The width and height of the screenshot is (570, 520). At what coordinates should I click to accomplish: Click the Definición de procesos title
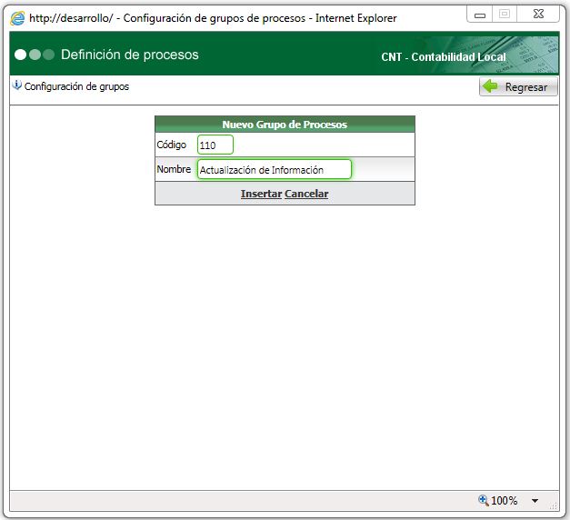click(130, 55)
